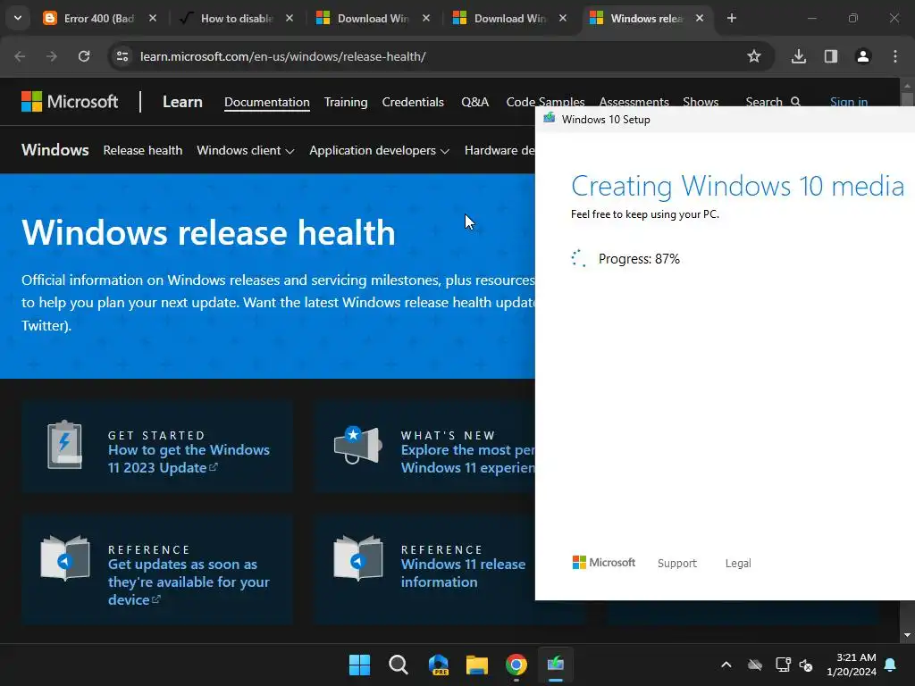Viewport: 915px width, 686px height.
Task: Open muted volume tray icon
Action: 806,665
